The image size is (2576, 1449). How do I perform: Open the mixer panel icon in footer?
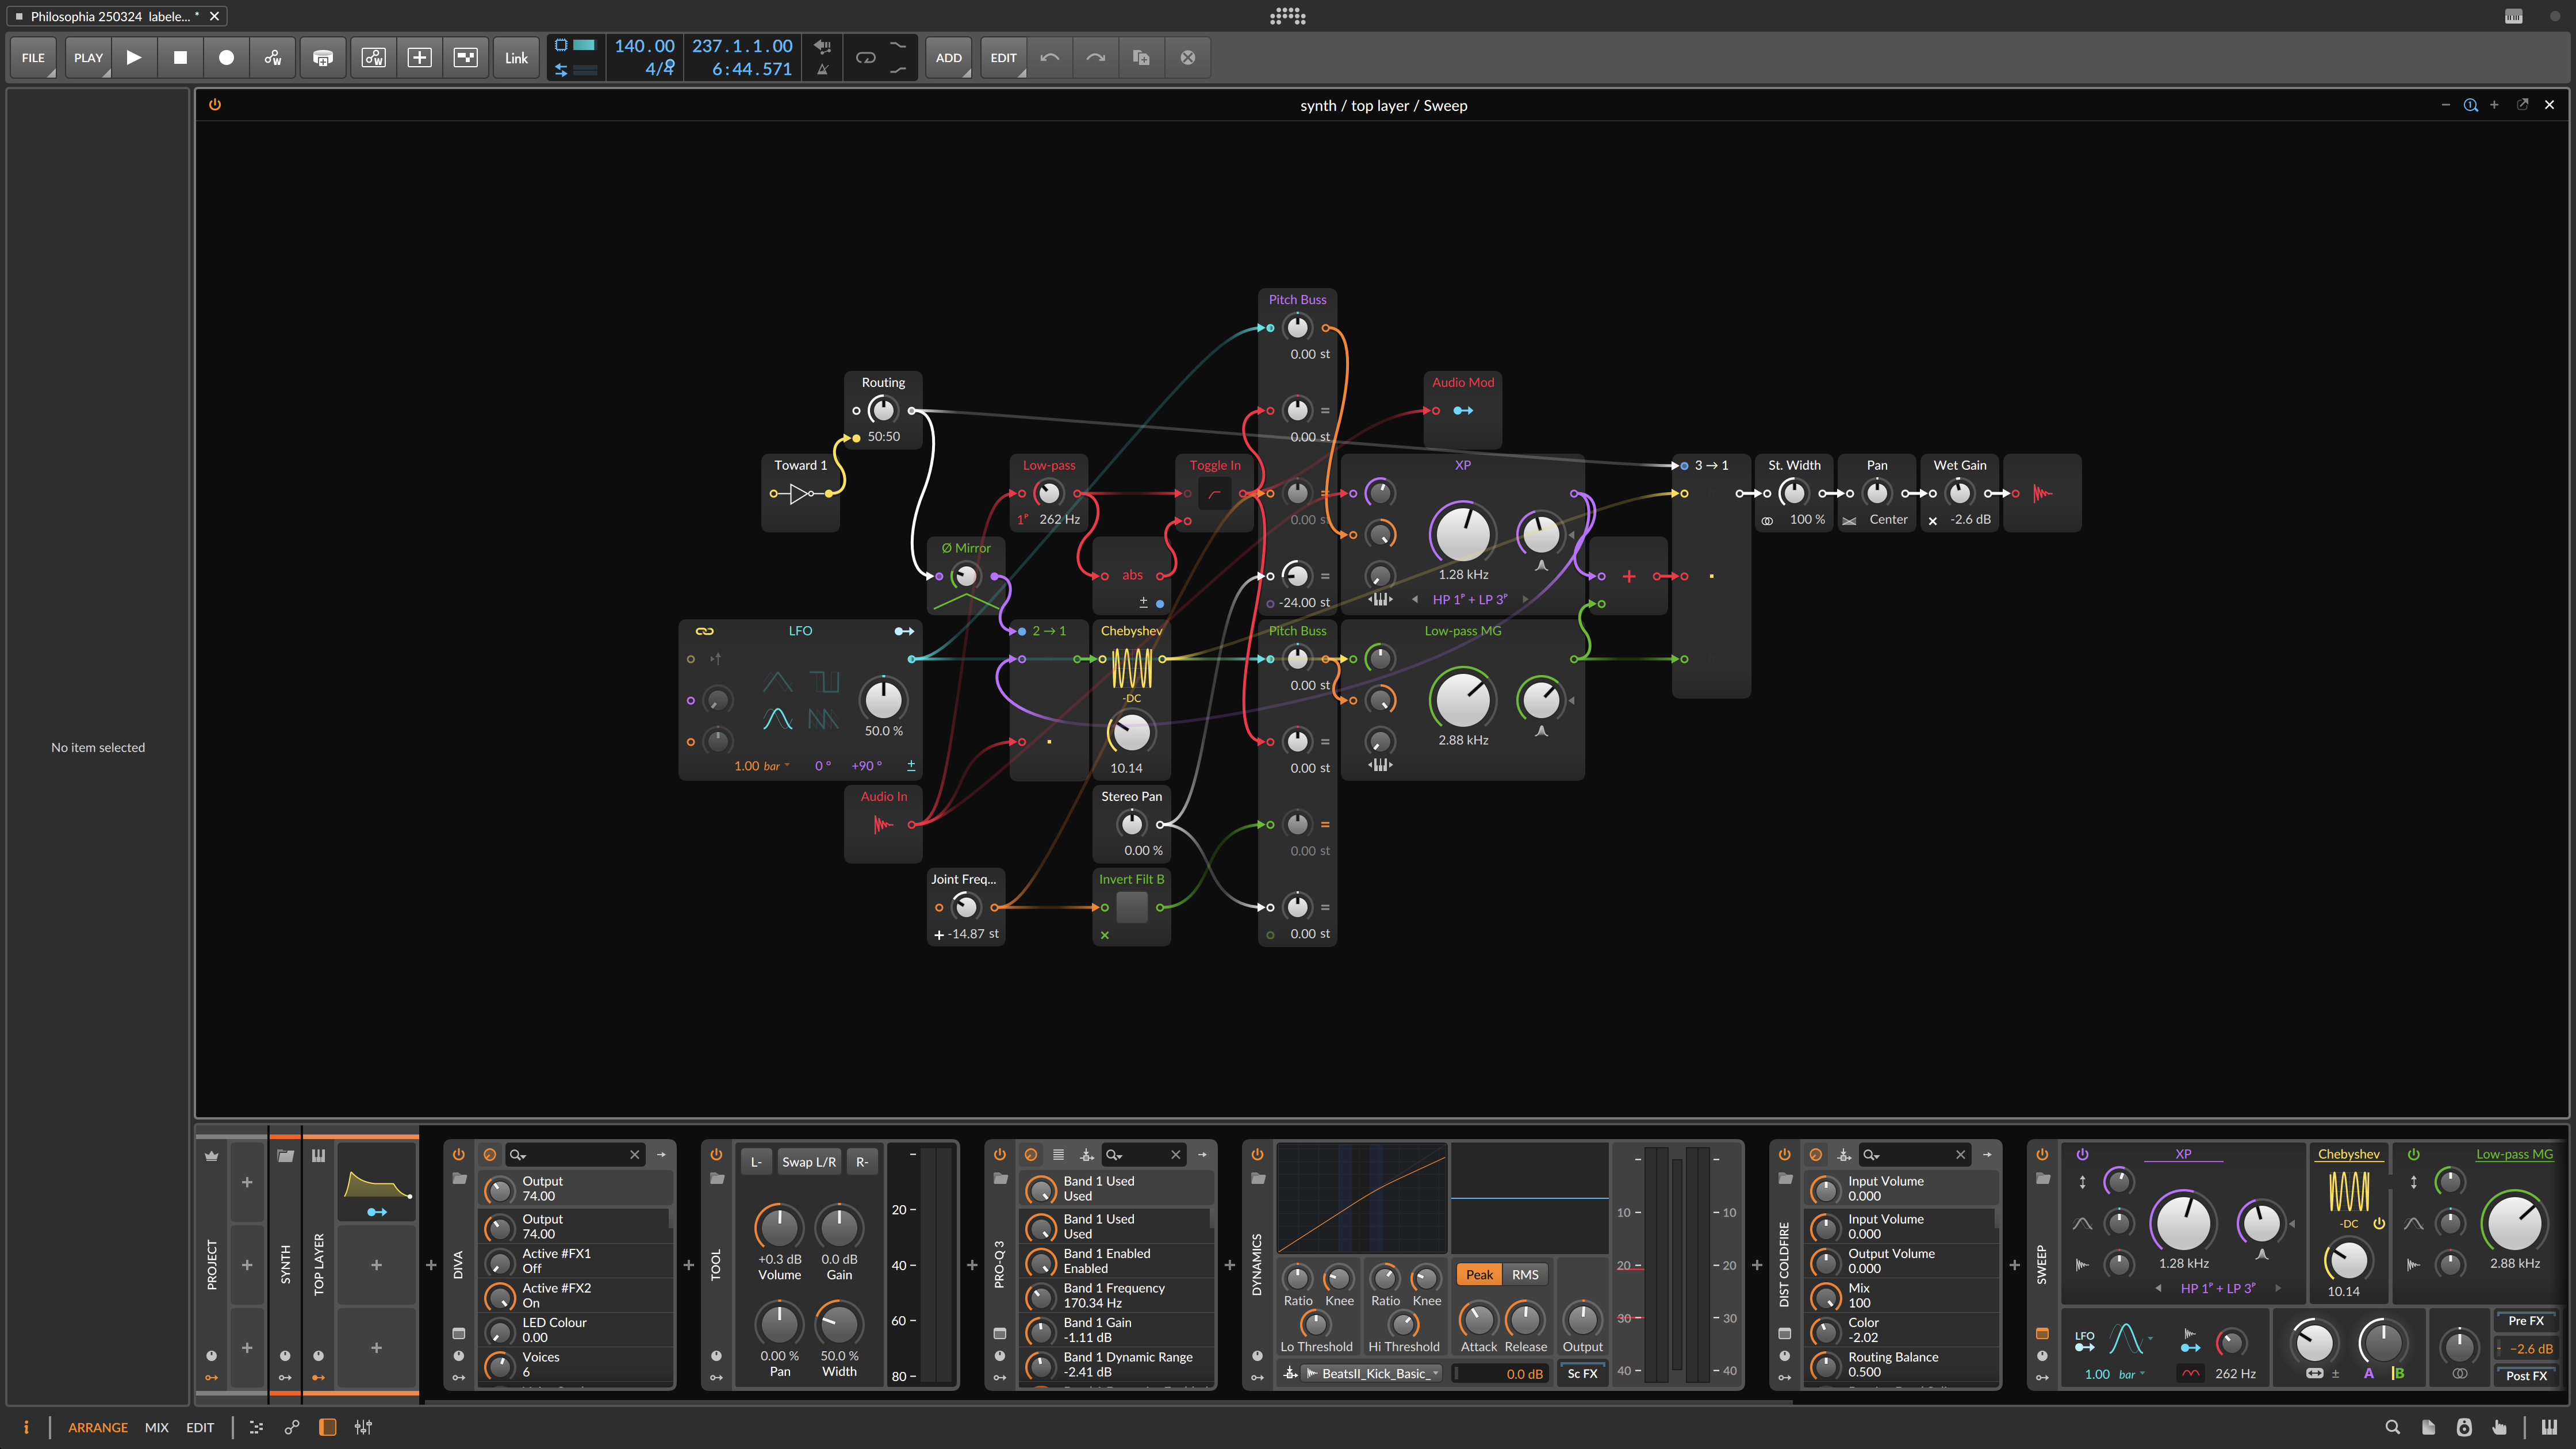pyautogui.click(x=363, y=1428)
